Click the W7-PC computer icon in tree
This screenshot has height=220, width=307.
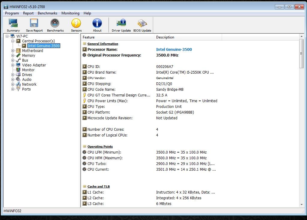click(x=13, y=36)
